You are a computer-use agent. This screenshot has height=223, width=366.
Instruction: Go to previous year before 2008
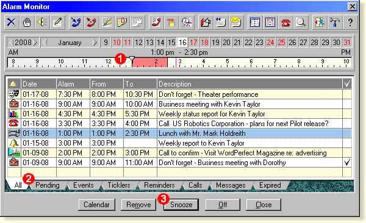tap(11, 43)
